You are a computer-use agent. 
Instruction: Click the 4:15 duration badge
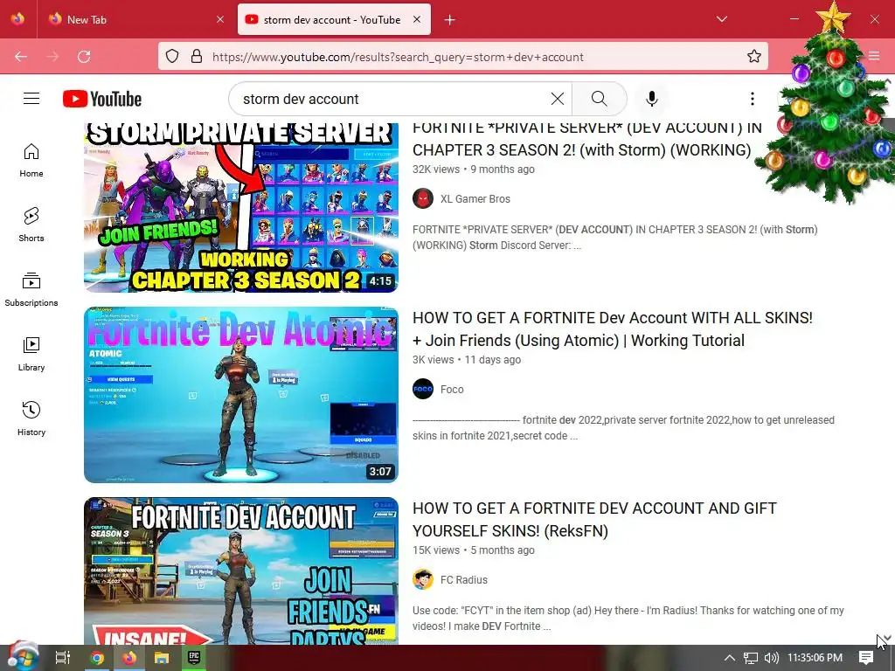(x=380, y=280)
